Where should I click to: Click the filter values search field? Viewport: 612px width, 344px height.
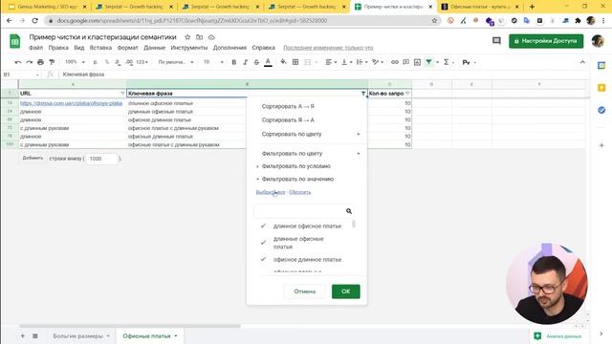click(x=303, y=211)
